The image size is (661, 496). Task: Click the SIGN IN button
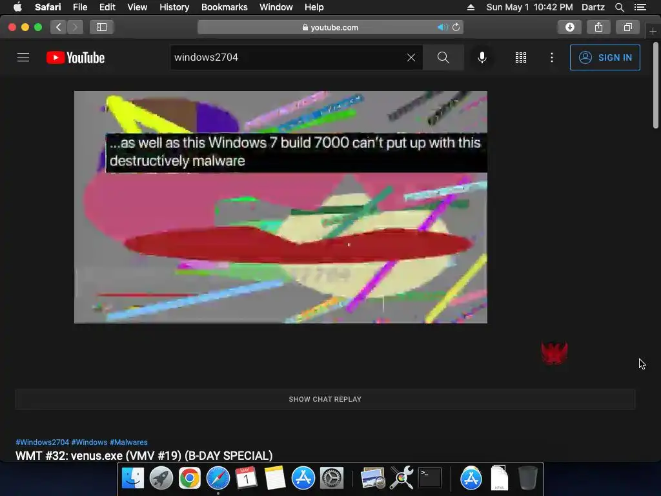click(x=605, y=57)
